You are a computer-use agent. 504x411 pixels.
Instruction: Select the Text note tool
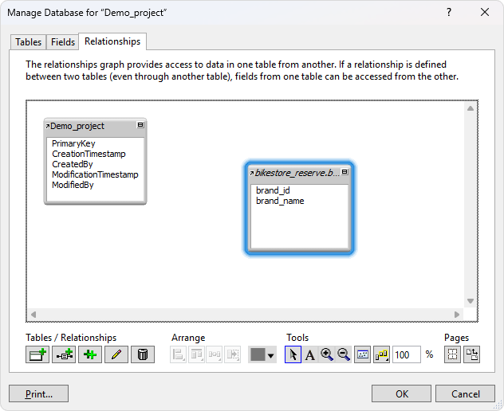point(310,354)
